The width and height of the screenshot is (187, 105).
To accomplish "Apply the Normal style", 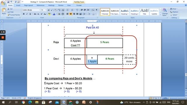I will coord(105,12).
